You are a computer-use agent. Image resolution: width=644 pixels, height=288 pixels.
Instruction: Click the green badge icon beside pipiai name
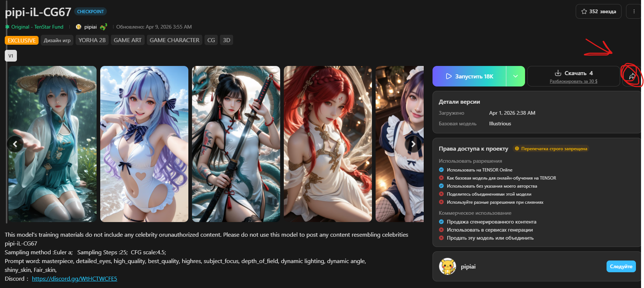[103, 27]
